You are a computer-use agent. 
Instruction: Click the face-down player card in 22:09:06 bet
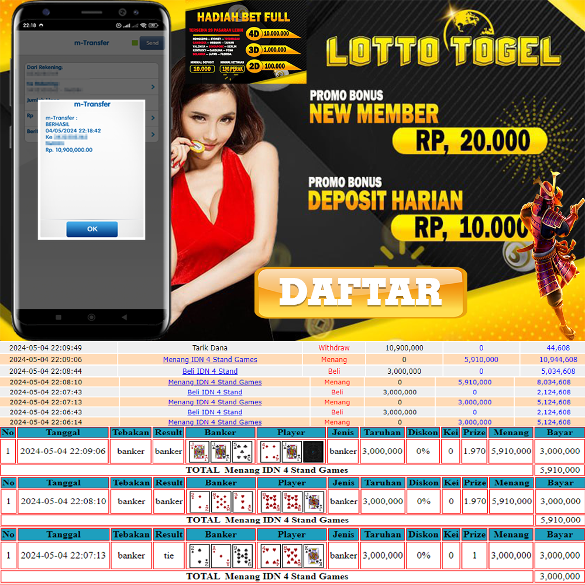coord(314,452)
